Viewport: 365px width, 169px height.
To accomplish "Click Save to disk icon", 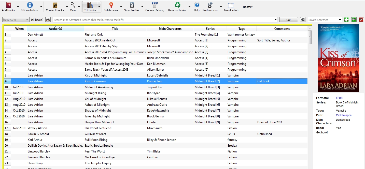I will [x=132, y=5].
